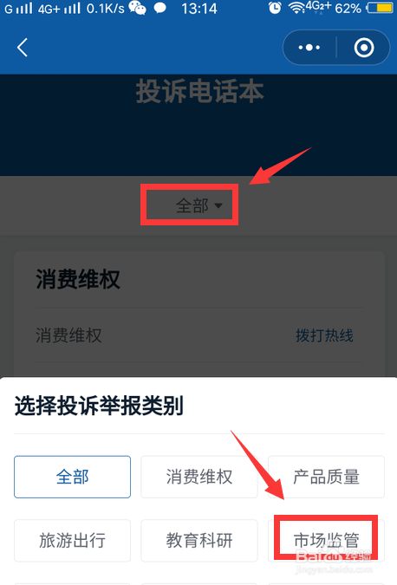Open the 全部 category dropdown

tap(199, 205)
